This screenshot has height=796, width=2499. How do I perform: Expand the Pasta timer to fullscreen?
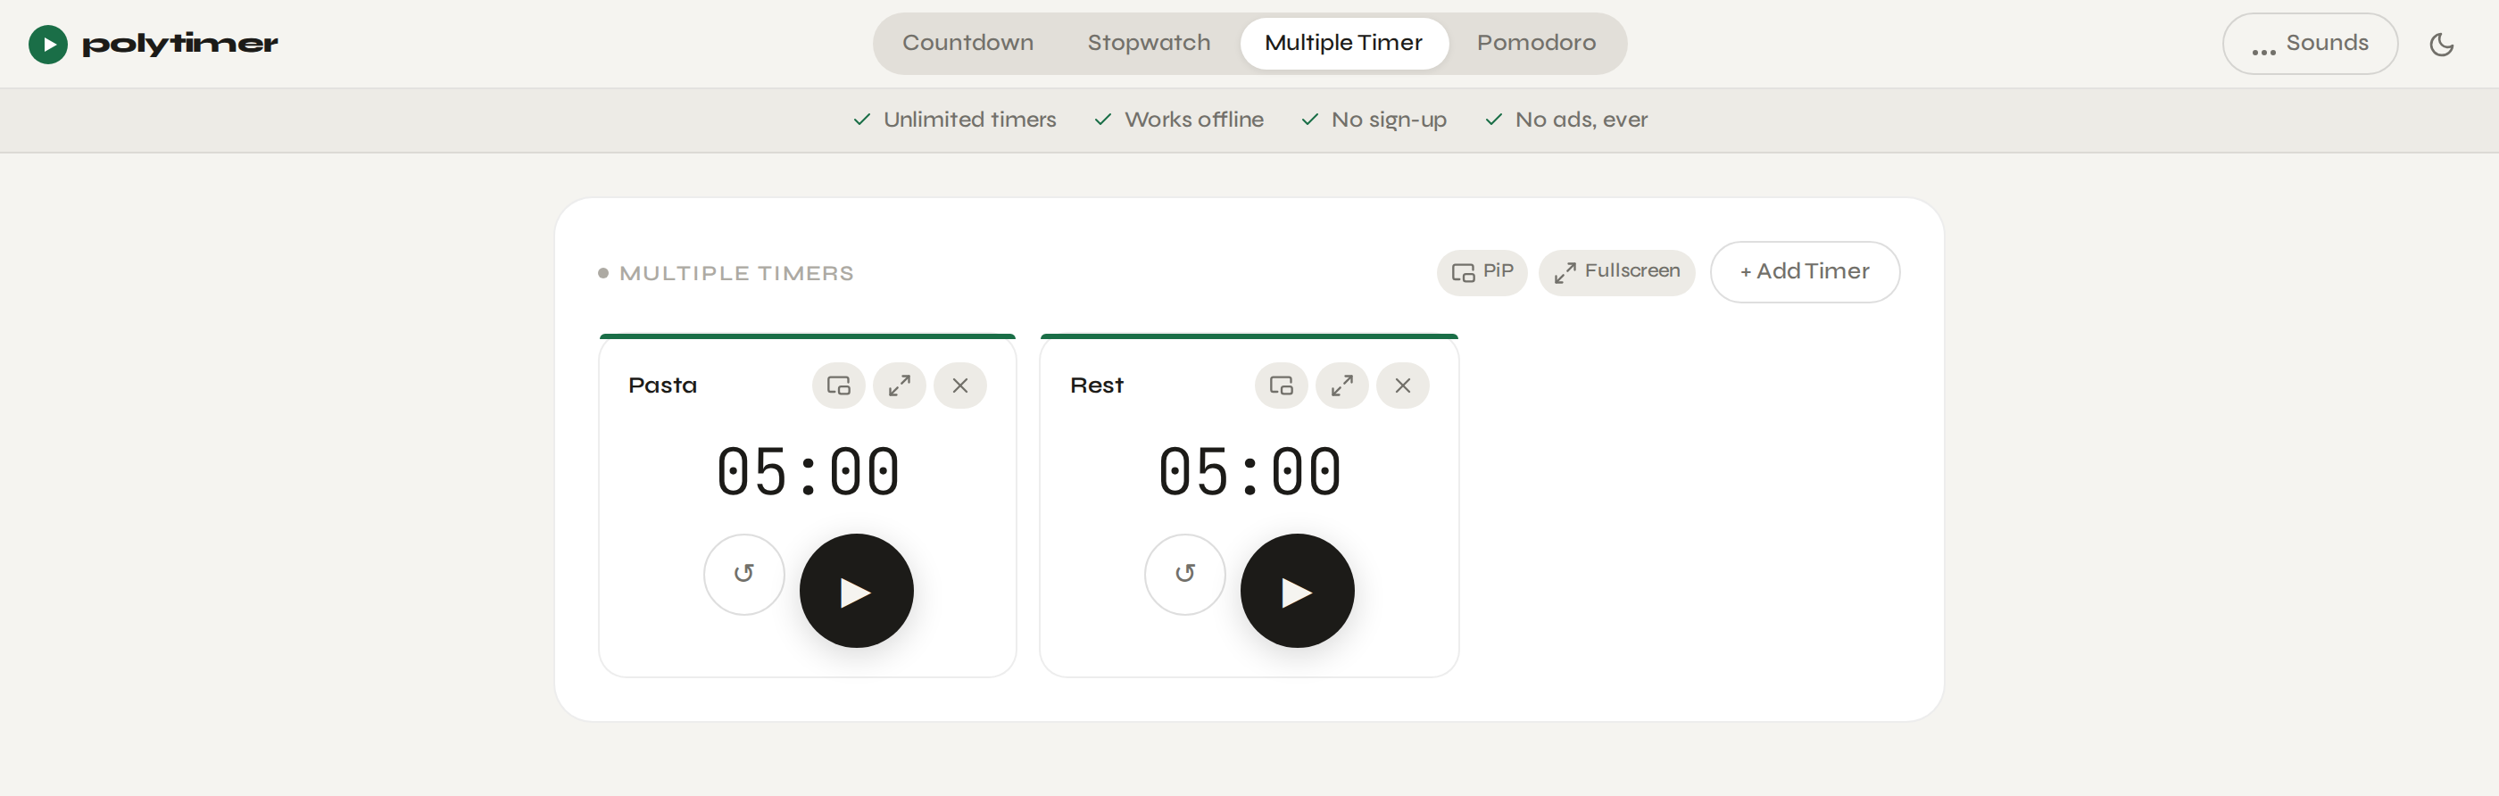900,386
